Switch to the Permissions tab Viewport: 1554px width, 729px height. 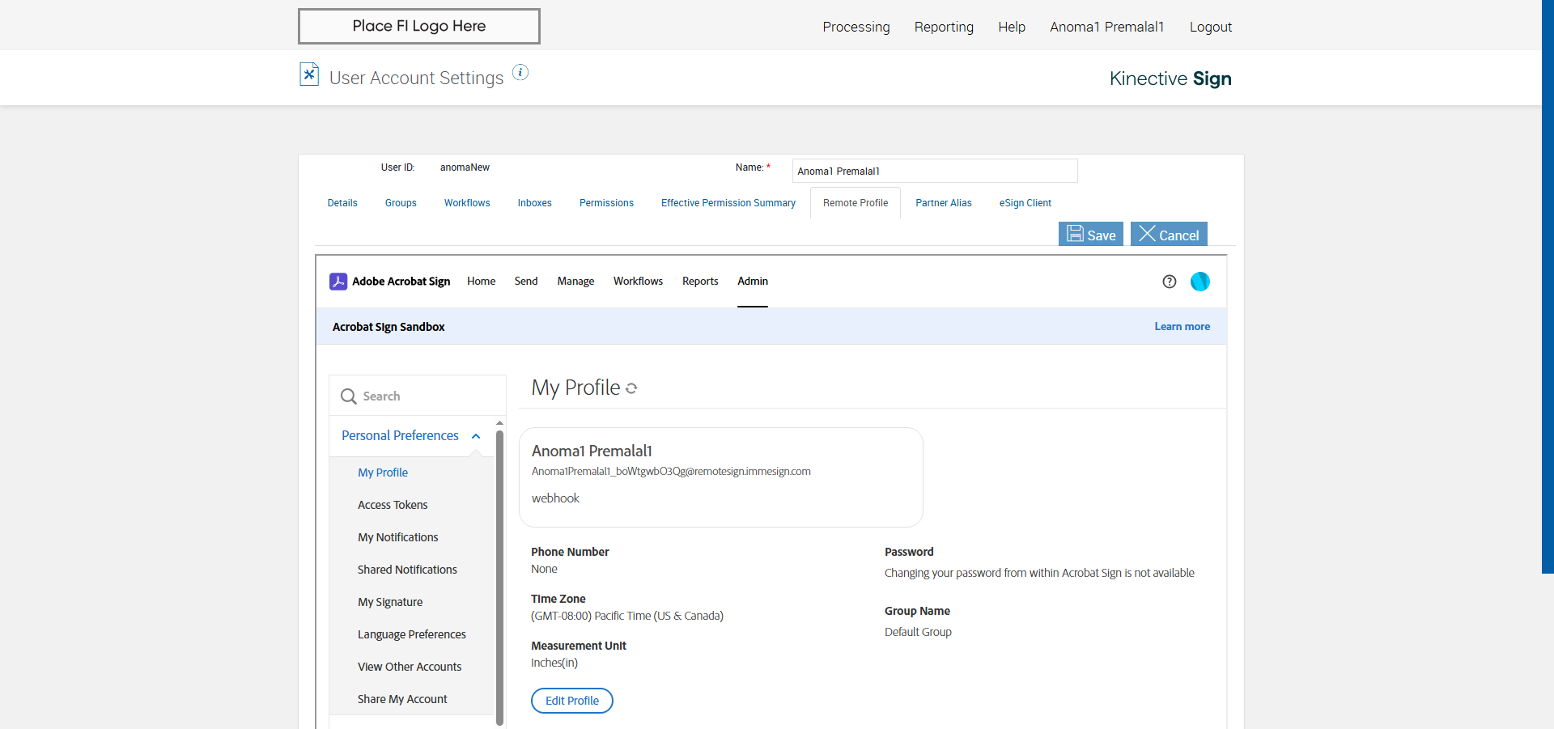pyautogui.click(x=606, y=203)
